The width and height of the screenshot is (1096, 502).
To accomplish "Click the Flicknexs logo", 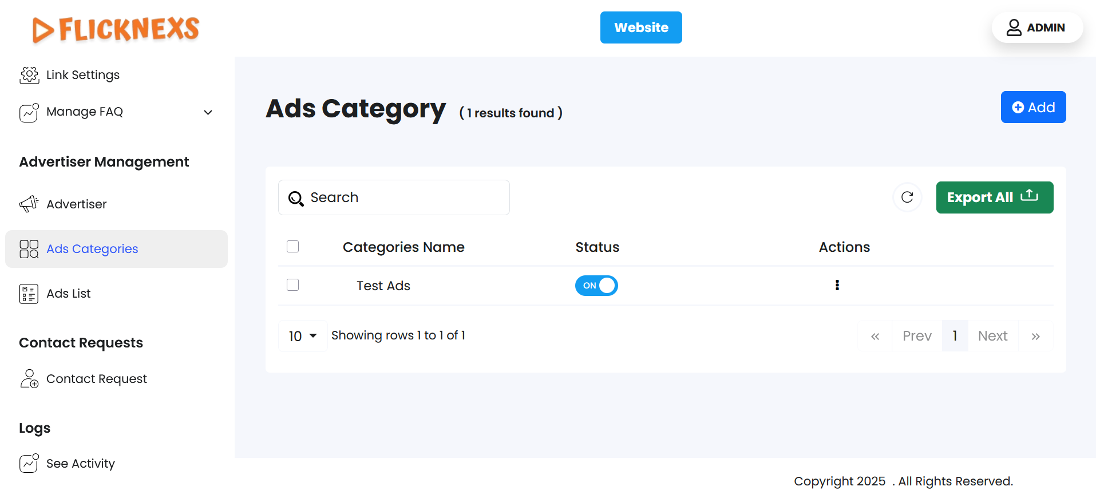I will (116, 29).
